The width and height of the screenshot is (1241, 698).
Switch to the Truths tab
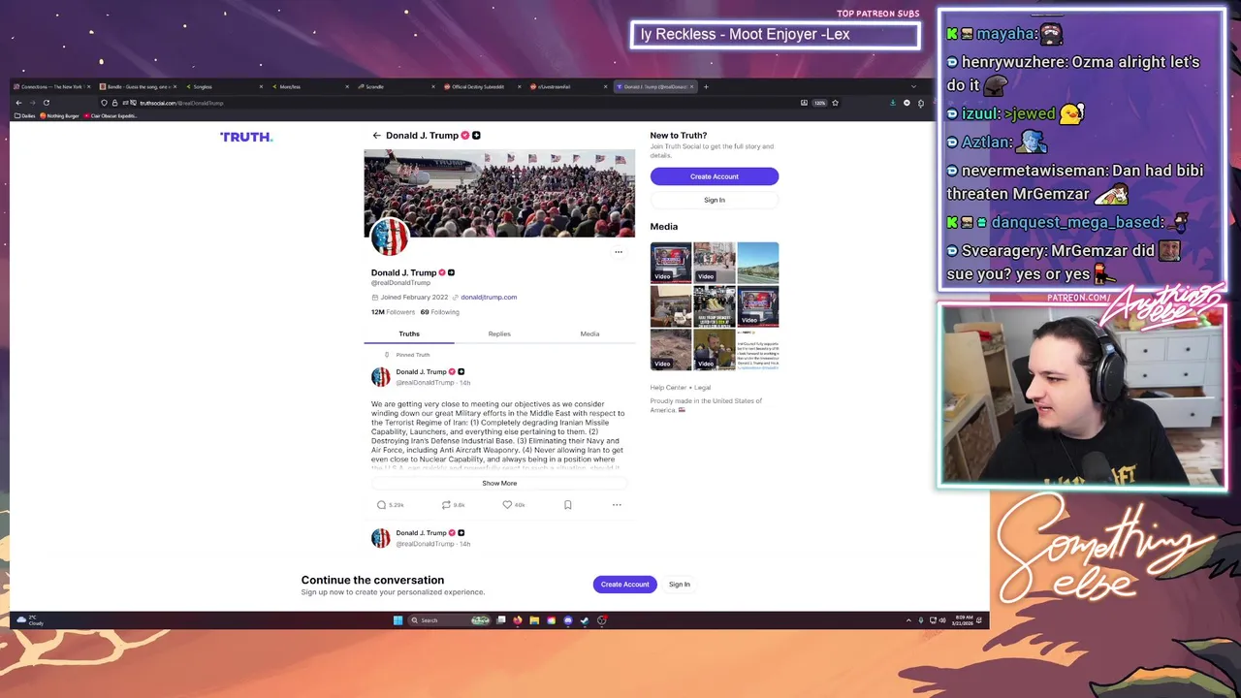409,333
